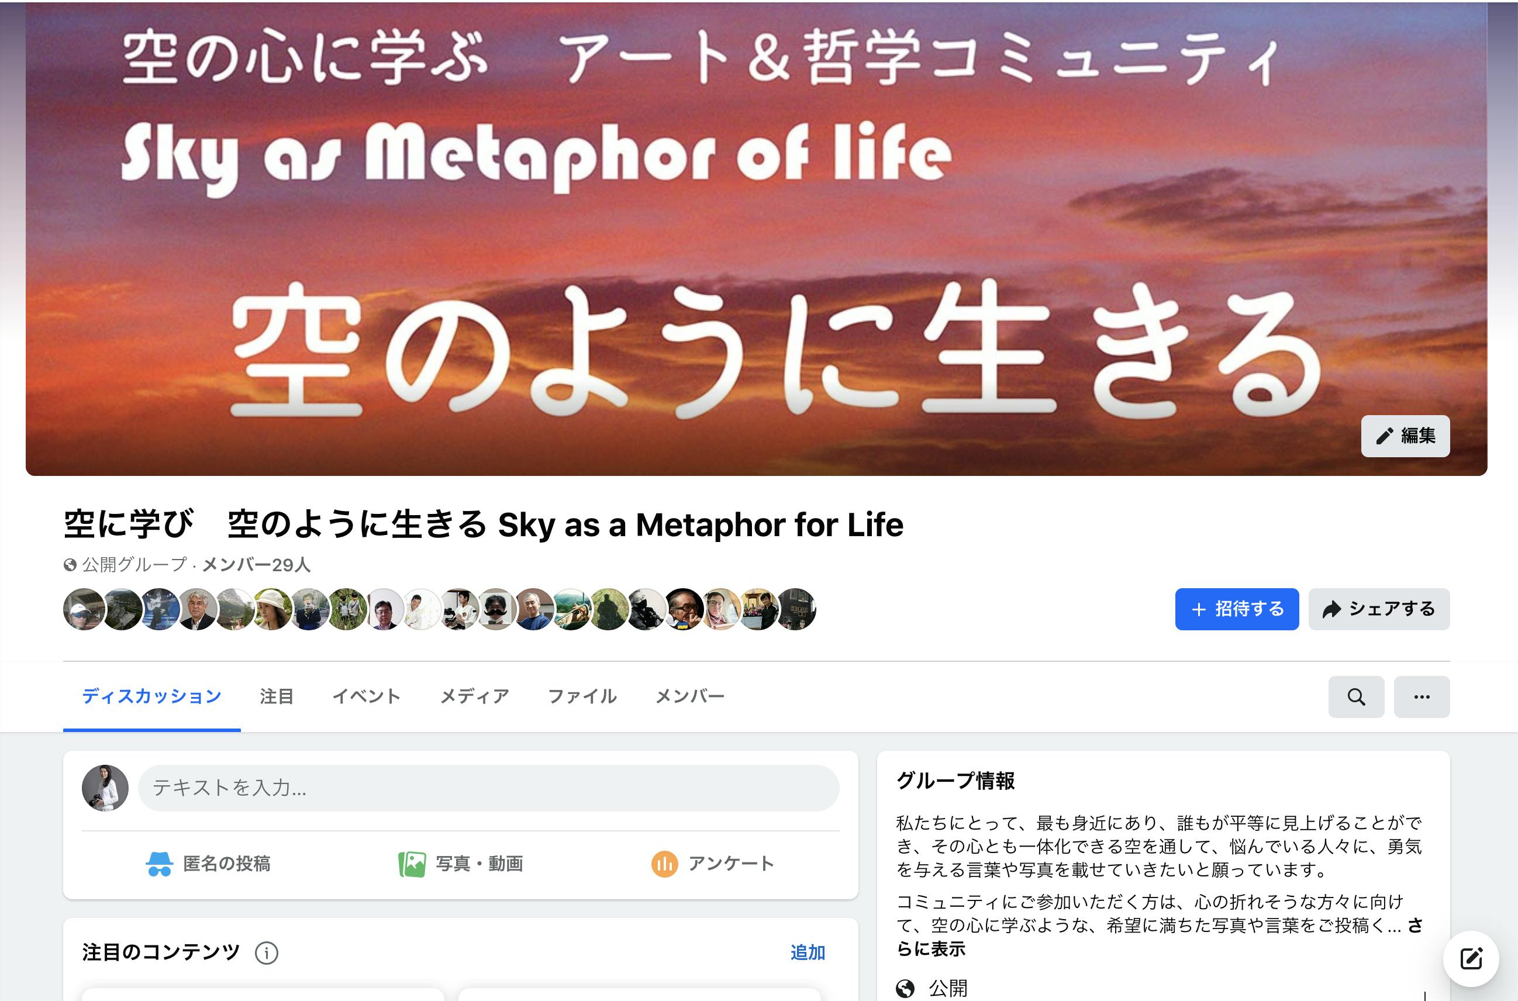
Task: Click the first member avatar thumbnail
Action: (84, 609)
